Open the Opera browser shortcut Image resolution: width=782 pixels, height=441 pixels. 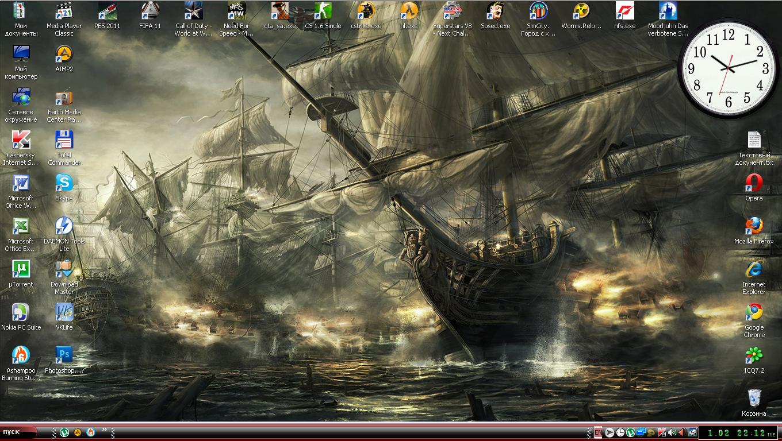(x=754, y=183)
